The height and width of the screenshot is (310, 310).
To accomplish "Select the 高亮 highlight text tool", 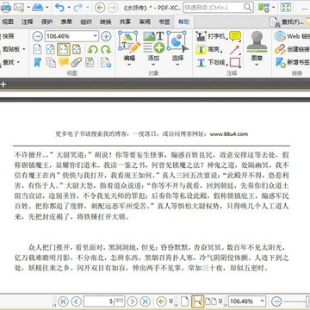I will pos(209,49).
